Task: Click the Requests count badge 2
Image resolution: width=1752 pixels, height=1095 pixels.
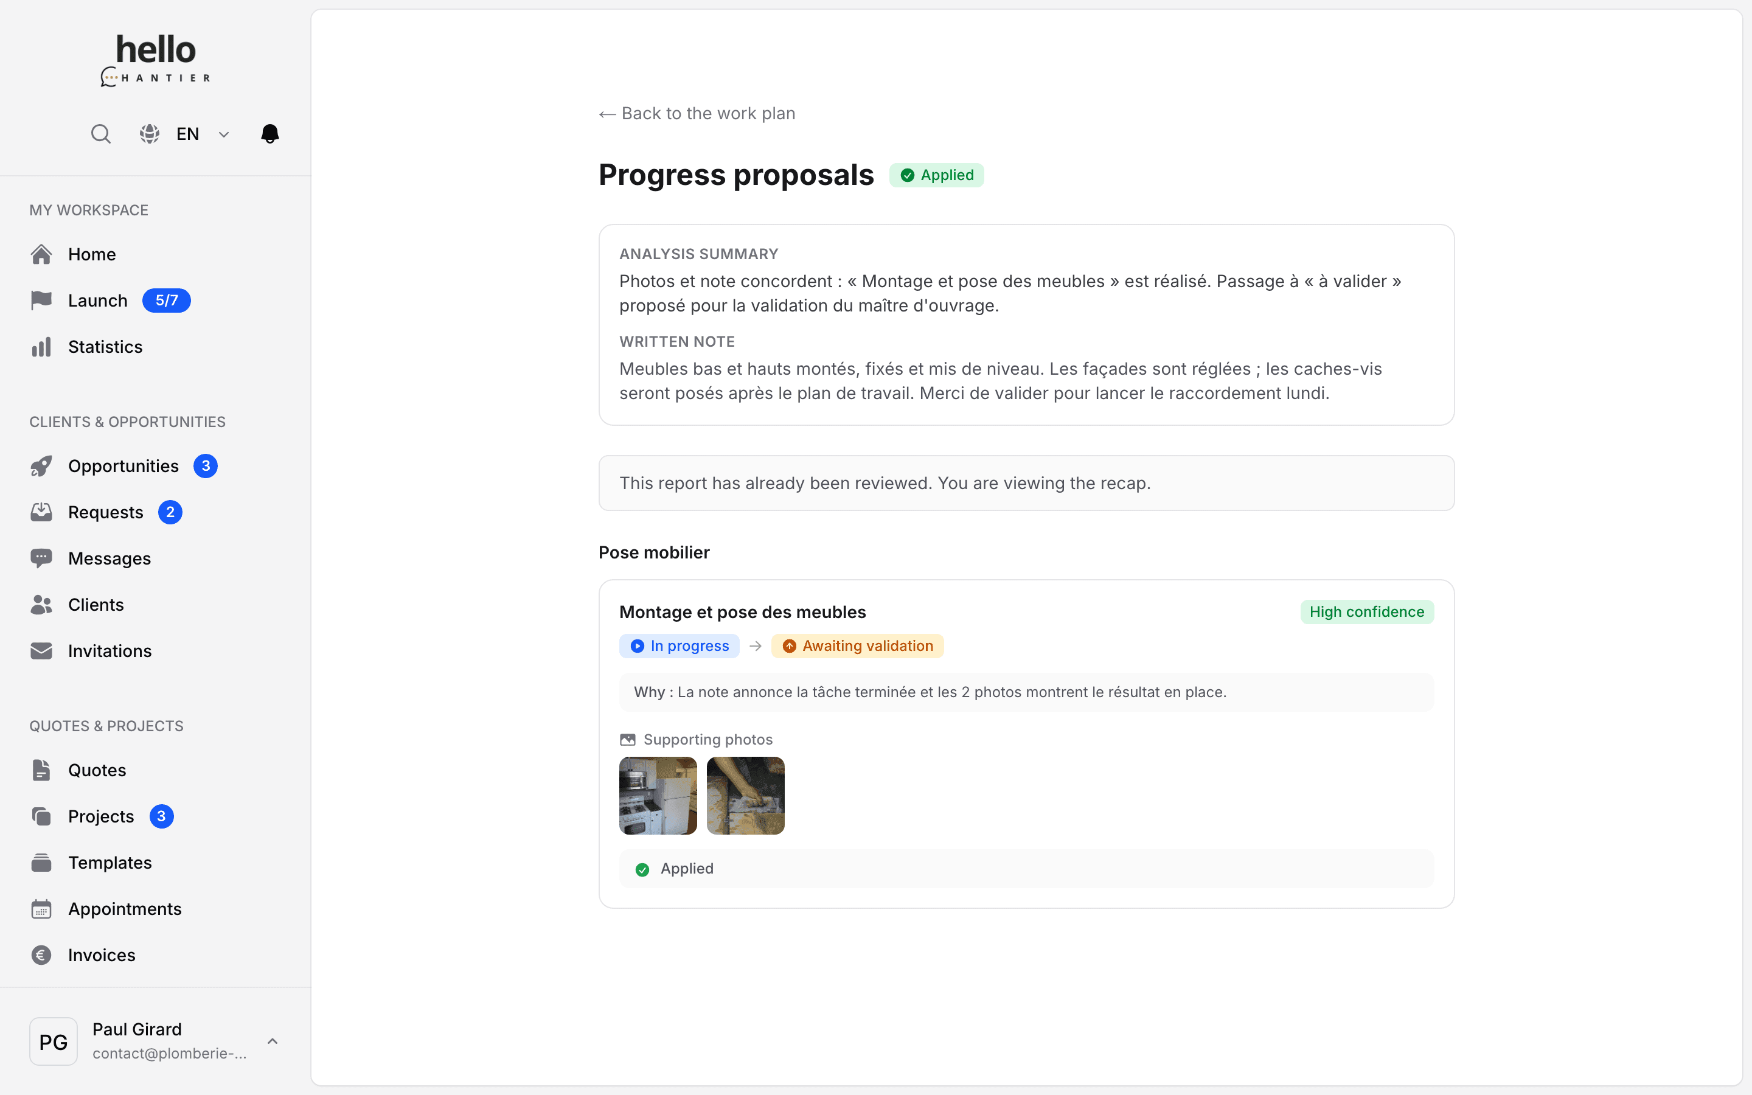Action: pyautogui.click(x=170, y=512)
